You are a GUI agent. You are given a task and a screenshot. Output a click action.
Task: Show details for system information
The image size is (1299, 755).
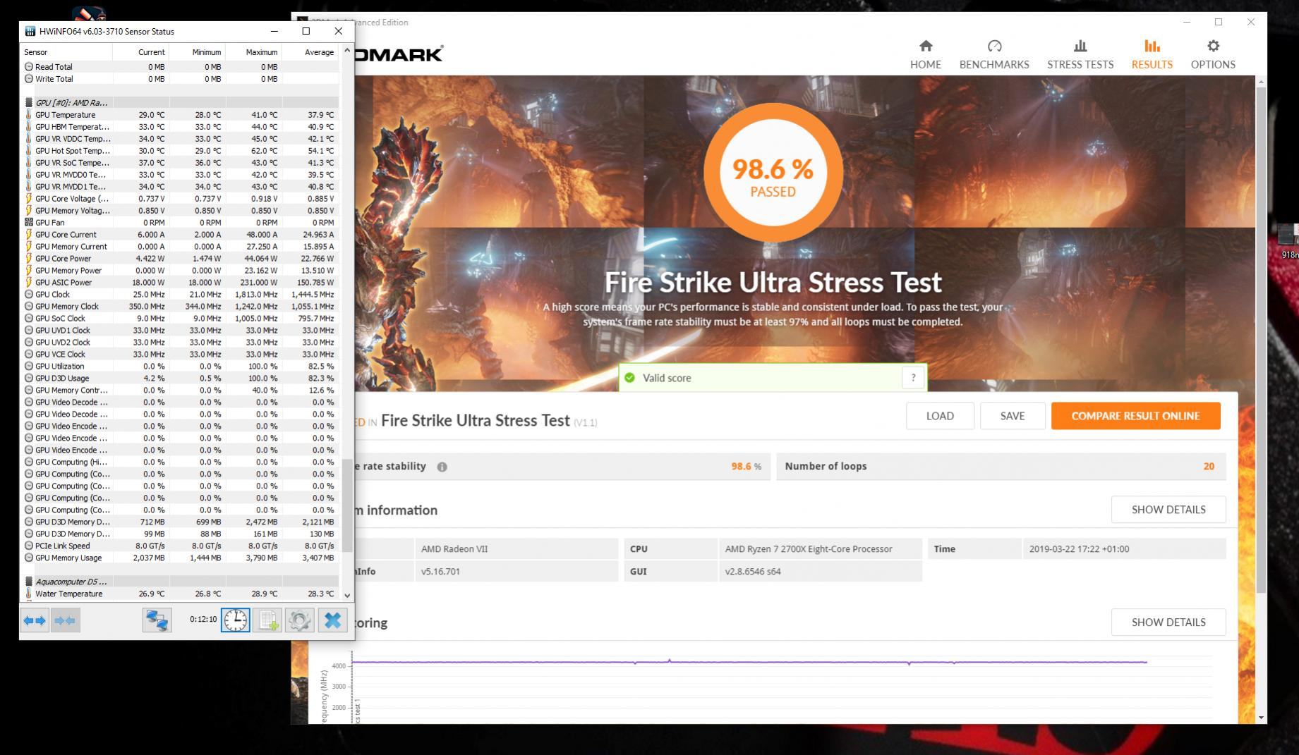[1168, 510]
